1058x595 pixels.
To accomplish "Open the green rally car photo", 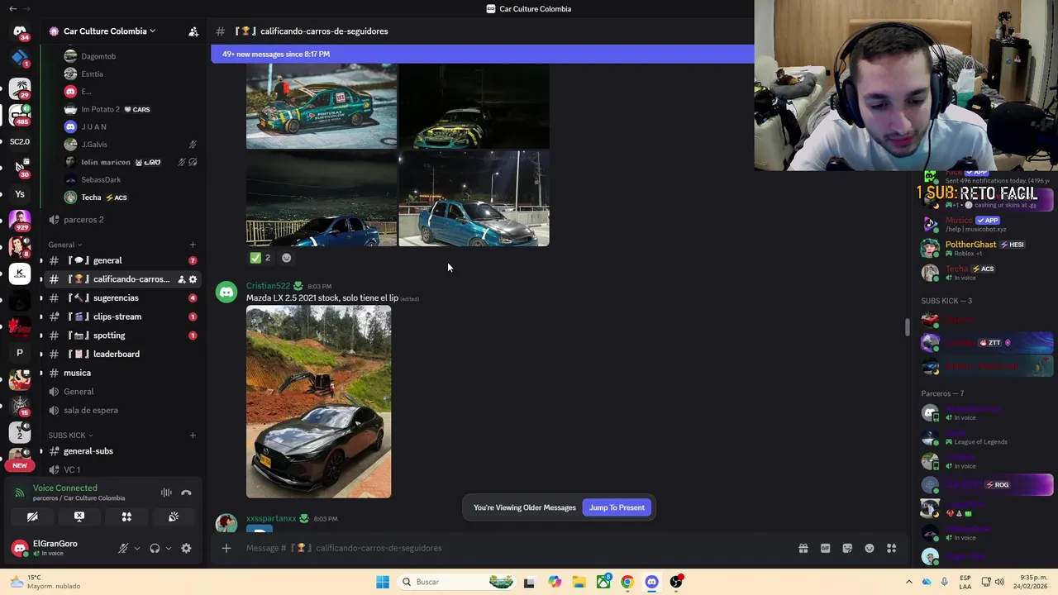I will 322,106.
